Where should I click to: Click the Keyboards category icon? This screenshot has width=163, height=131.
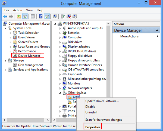pos(64,74)
